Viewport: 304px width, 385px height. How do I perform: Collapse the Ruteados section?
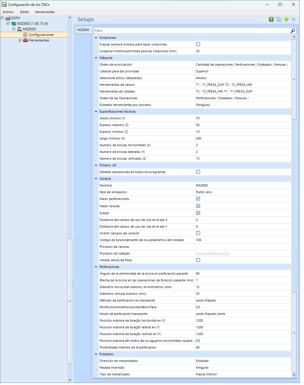point(96,354)
